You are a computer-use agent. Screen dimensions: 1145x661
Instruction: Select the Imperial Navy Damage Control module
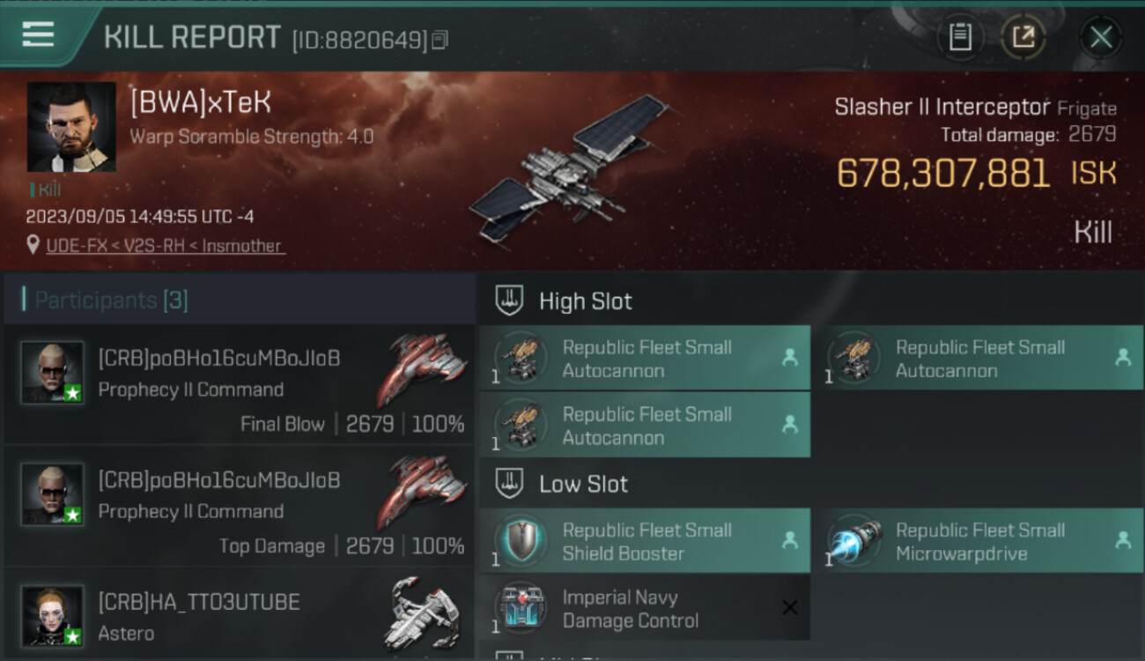tap(645, 608)
